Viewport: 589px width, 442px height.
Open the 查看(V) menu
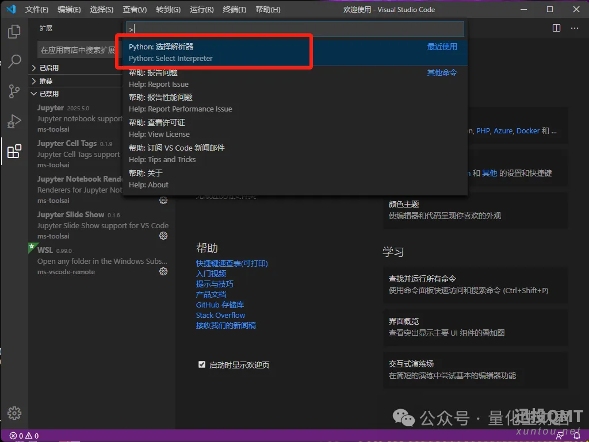click(135, 9)
